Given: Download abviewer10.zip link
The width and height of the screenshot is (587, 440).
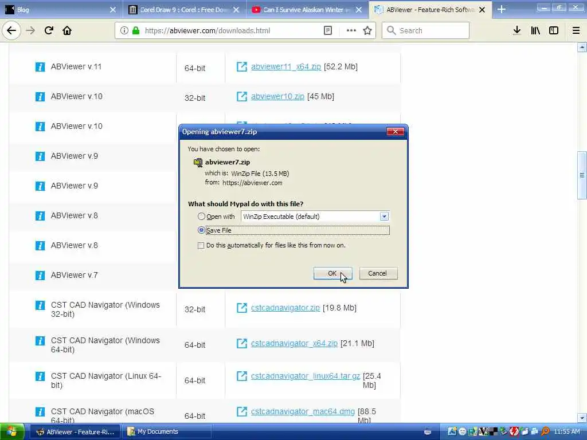Looking at the screenshot, I should click(277, 96).
